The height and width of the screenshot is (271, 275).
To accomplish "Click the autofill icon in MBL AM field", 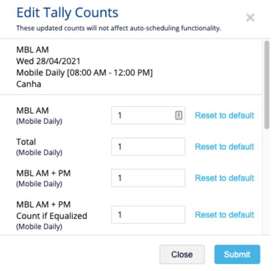I will coord(179,116).
